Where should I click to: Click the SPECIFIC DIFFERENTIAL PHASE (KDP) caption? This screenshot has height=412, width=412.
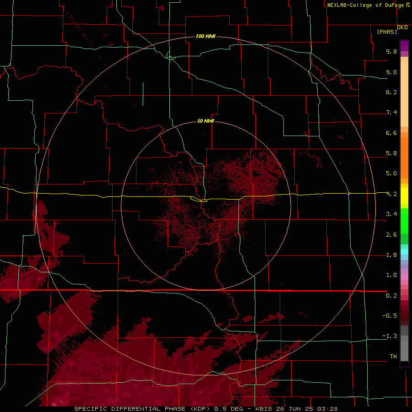(143, 409)
